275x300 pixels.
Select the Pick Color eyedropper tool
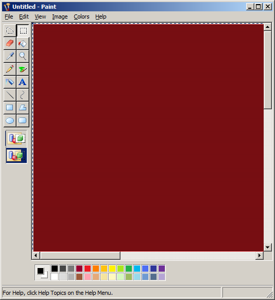(x=10, y=56)
